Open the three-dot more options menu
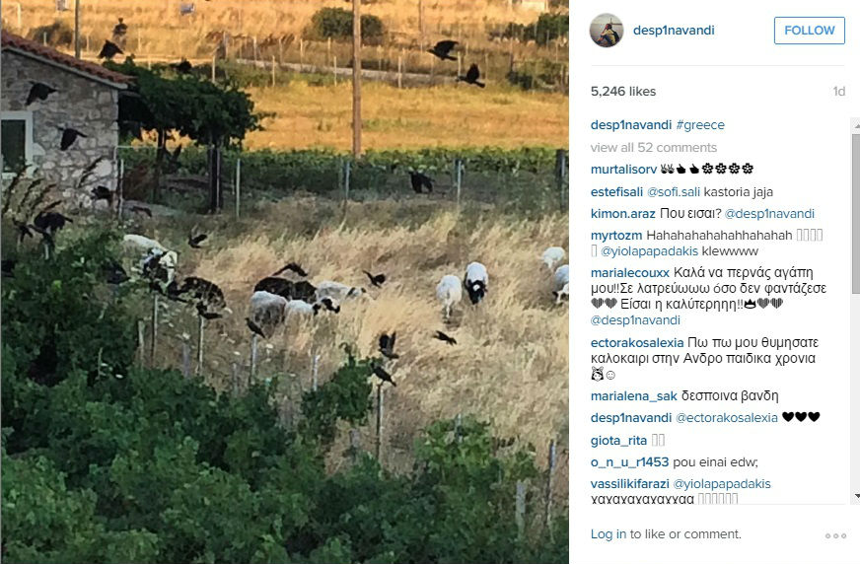 click(835, 535)
